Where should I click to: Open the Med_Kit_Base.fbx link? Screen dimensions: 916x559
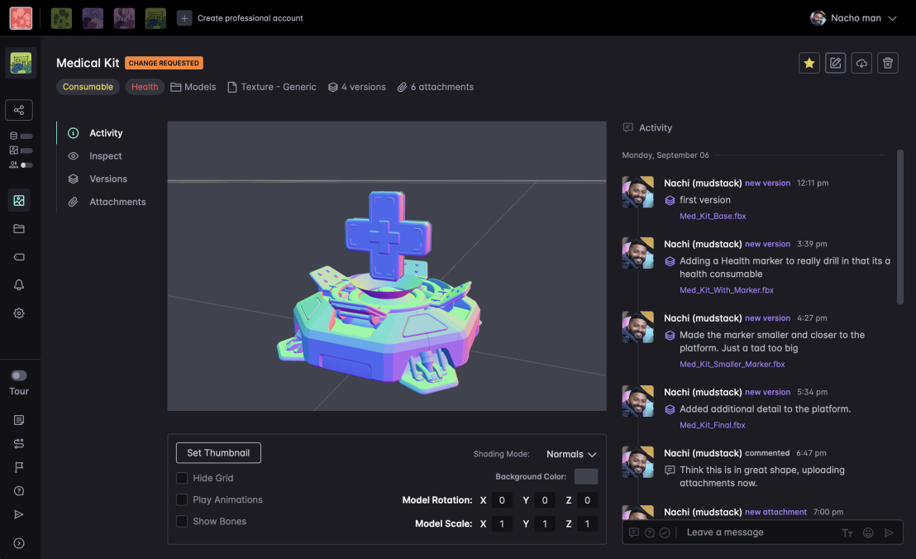713,216
